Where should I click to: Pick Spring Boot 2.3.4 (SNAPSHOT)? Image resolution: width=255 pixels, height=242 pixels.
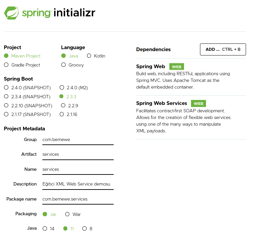[6, 97]
